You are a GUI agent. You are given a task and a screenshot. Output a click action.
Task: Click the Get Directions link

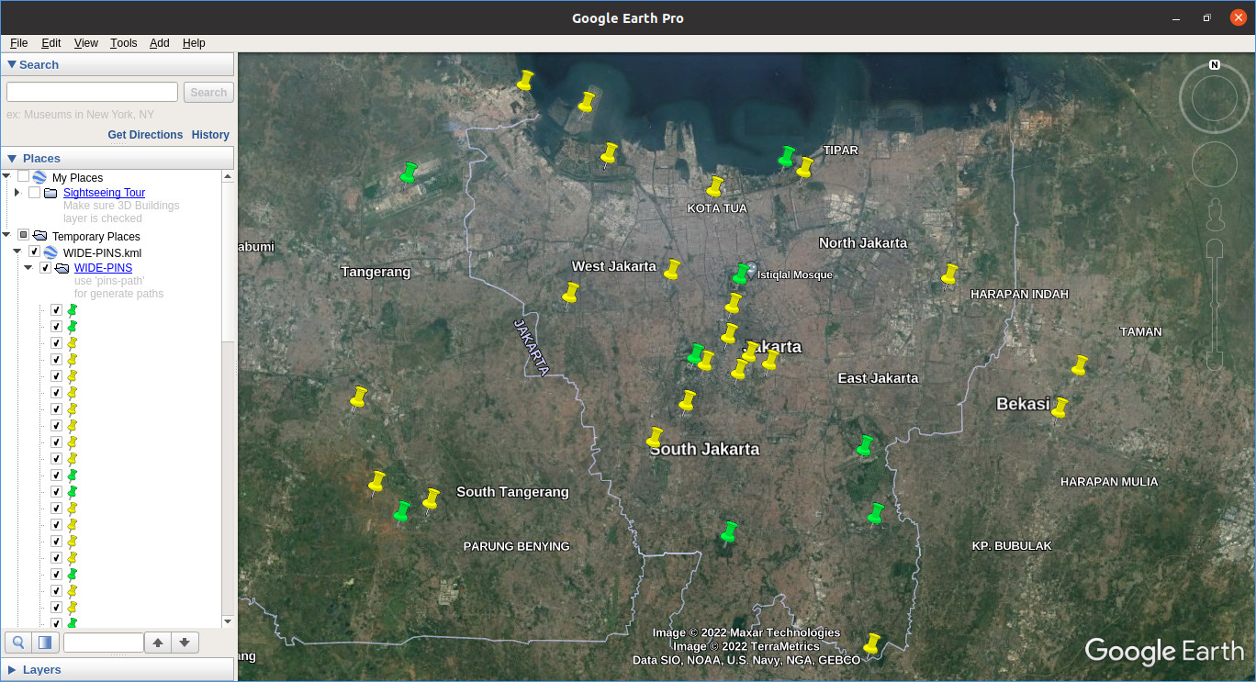[x=145, y=135]
